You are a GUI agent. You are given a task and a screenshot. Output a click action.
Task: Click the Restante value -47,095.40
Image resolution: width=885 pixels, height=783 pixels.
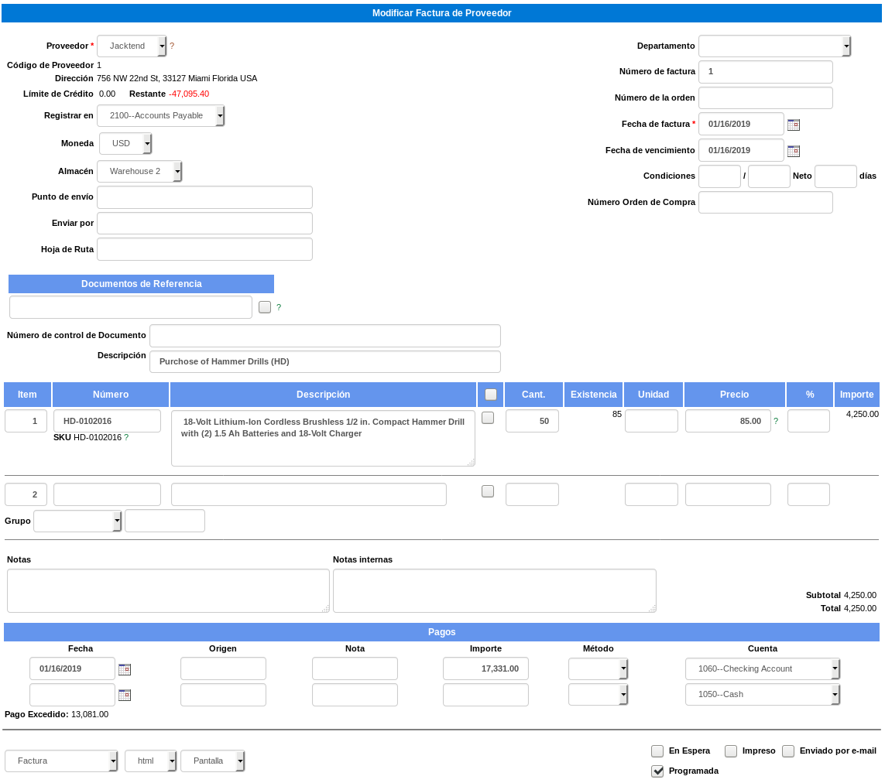pyautogui.click(x=189, y=94)
